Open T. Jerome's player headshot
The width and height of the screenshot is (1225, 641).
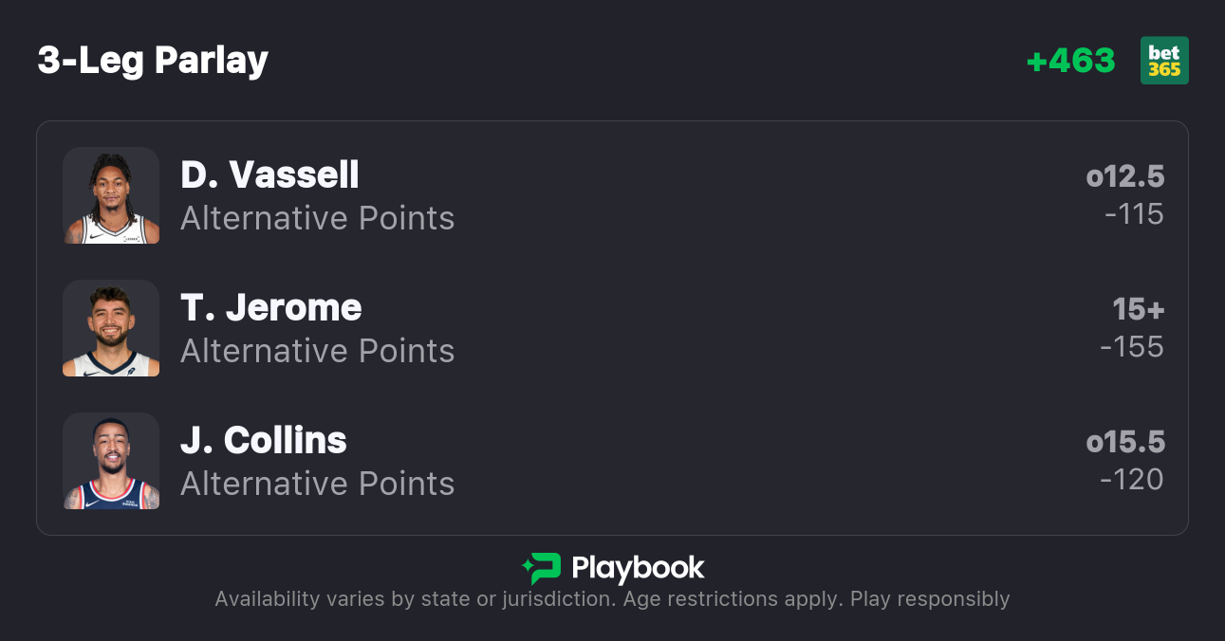tap(111, 328)
